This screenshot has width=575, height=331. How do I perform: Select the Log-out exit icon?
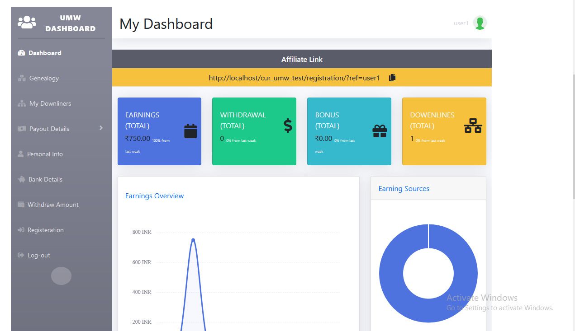[x=21, y=255]
